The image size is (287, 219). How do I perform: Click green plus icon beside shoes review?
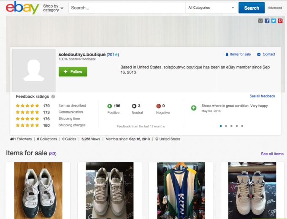[x=194, y=108]
